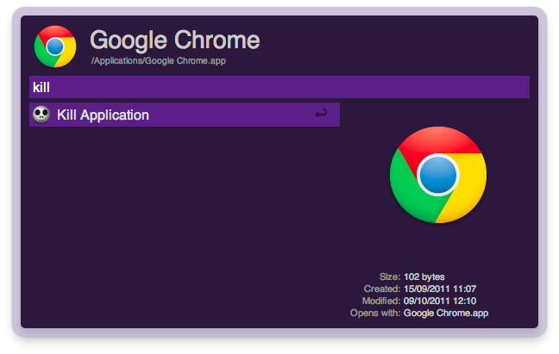Click the 'Modified:' label

pos(381,301)
